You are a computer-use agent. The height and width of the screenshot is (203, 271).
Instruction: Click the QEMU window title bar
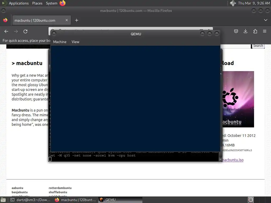pos(136,34)
